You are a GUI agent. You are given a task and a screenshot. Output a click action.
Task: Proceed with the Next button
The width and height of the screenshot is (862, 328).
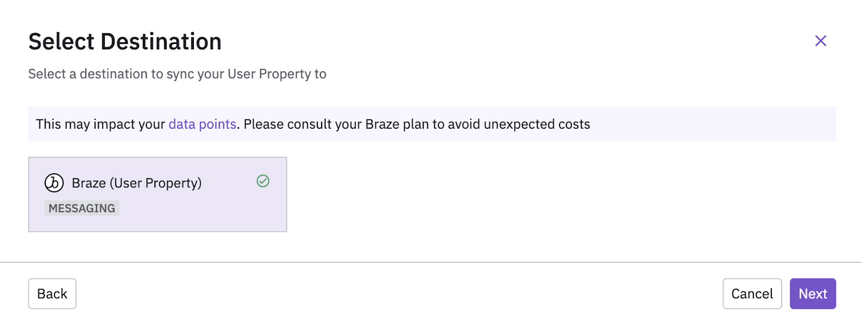tap(813, 294)
